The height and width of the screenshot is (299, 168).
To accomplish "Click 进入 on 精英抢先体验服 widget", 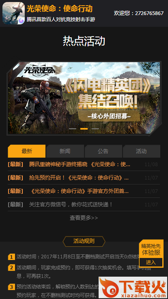I will point(151,262).
